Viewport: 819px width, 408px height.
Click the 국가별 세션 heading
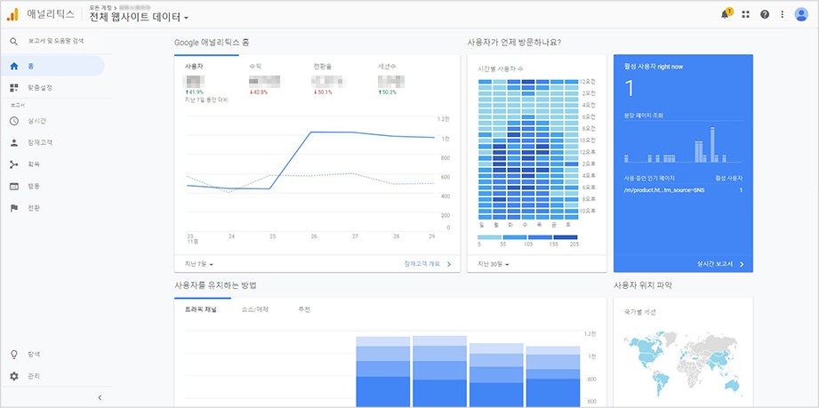640,312
